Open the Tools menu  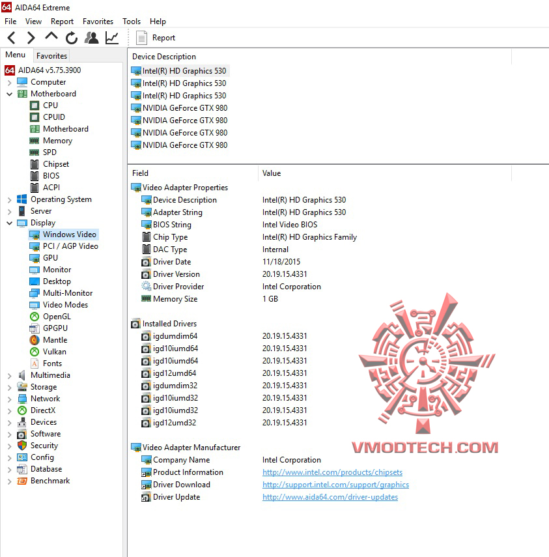(132, 21)
